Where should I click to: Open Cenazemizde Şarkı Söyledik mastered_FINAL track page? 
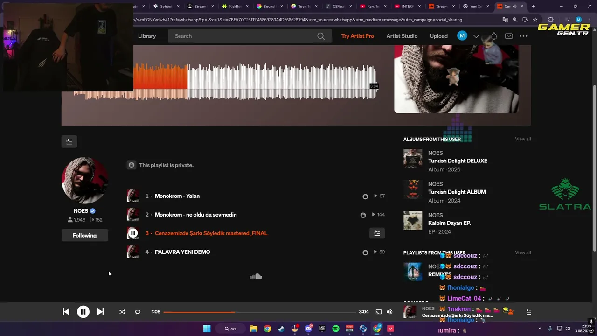[211, 233]
